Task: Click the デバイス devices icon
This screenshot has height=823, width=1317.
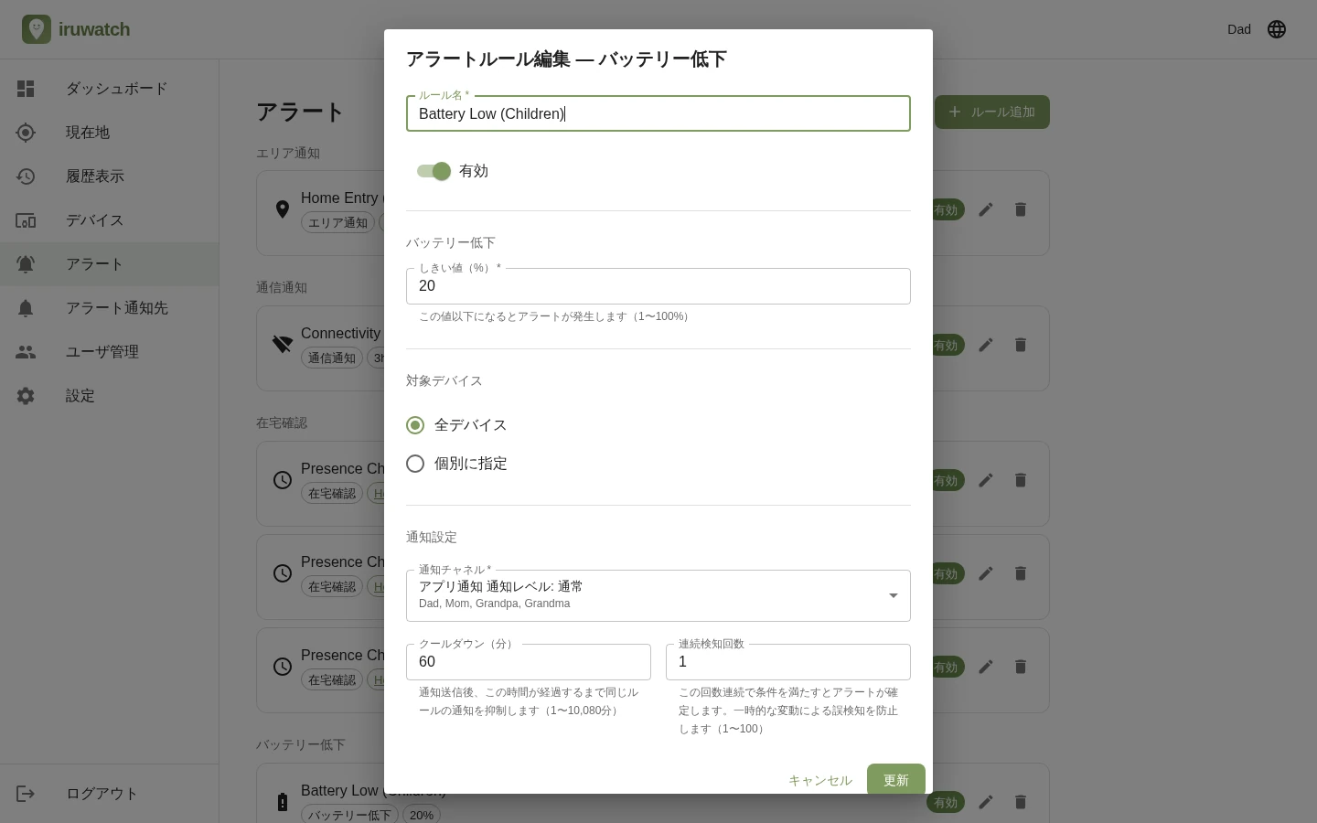Action: coord(26,220)
